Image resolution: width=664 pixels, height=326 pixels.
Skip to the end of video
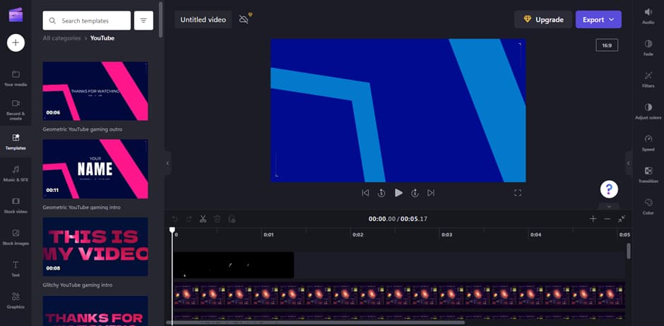point(431,193)
